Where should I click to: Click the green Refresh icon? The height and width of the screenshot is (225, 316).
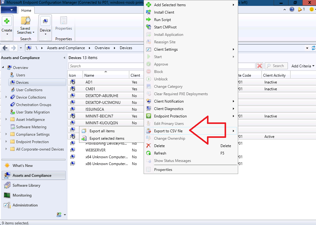coord(149,153)
